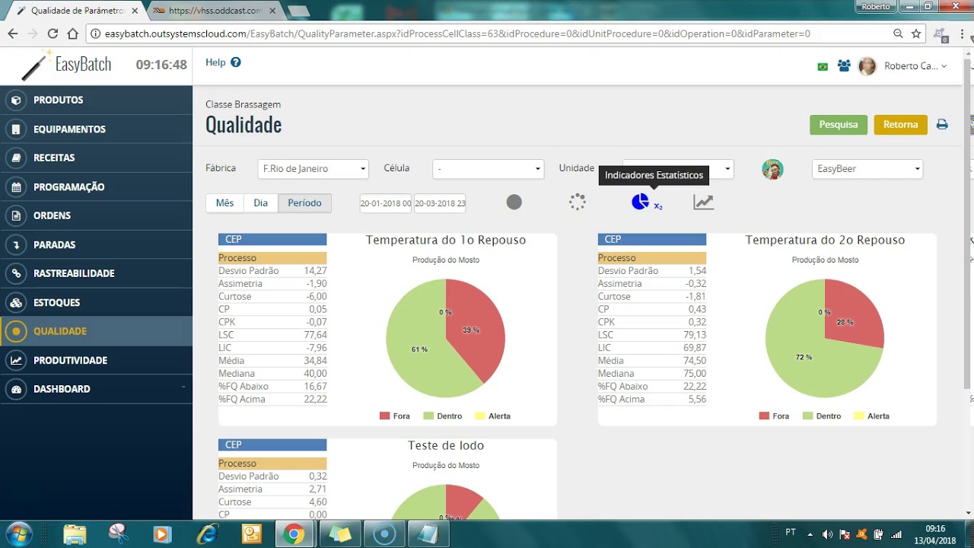Select the Paradas arrow icon
The height and width of the screenshot is (548, 974).
tap(16, 245)
